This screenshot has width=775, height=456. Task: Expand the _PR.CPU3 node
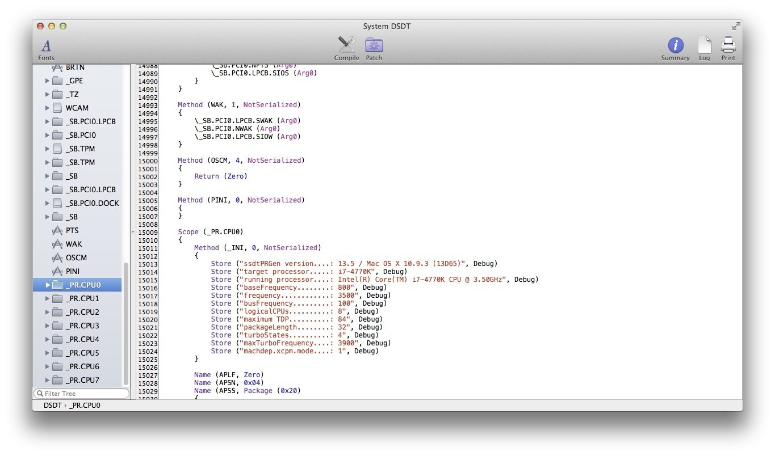47,326
